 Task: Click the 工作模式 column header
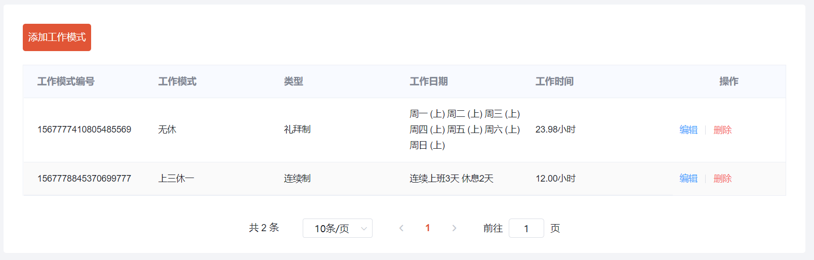point(177,81)
